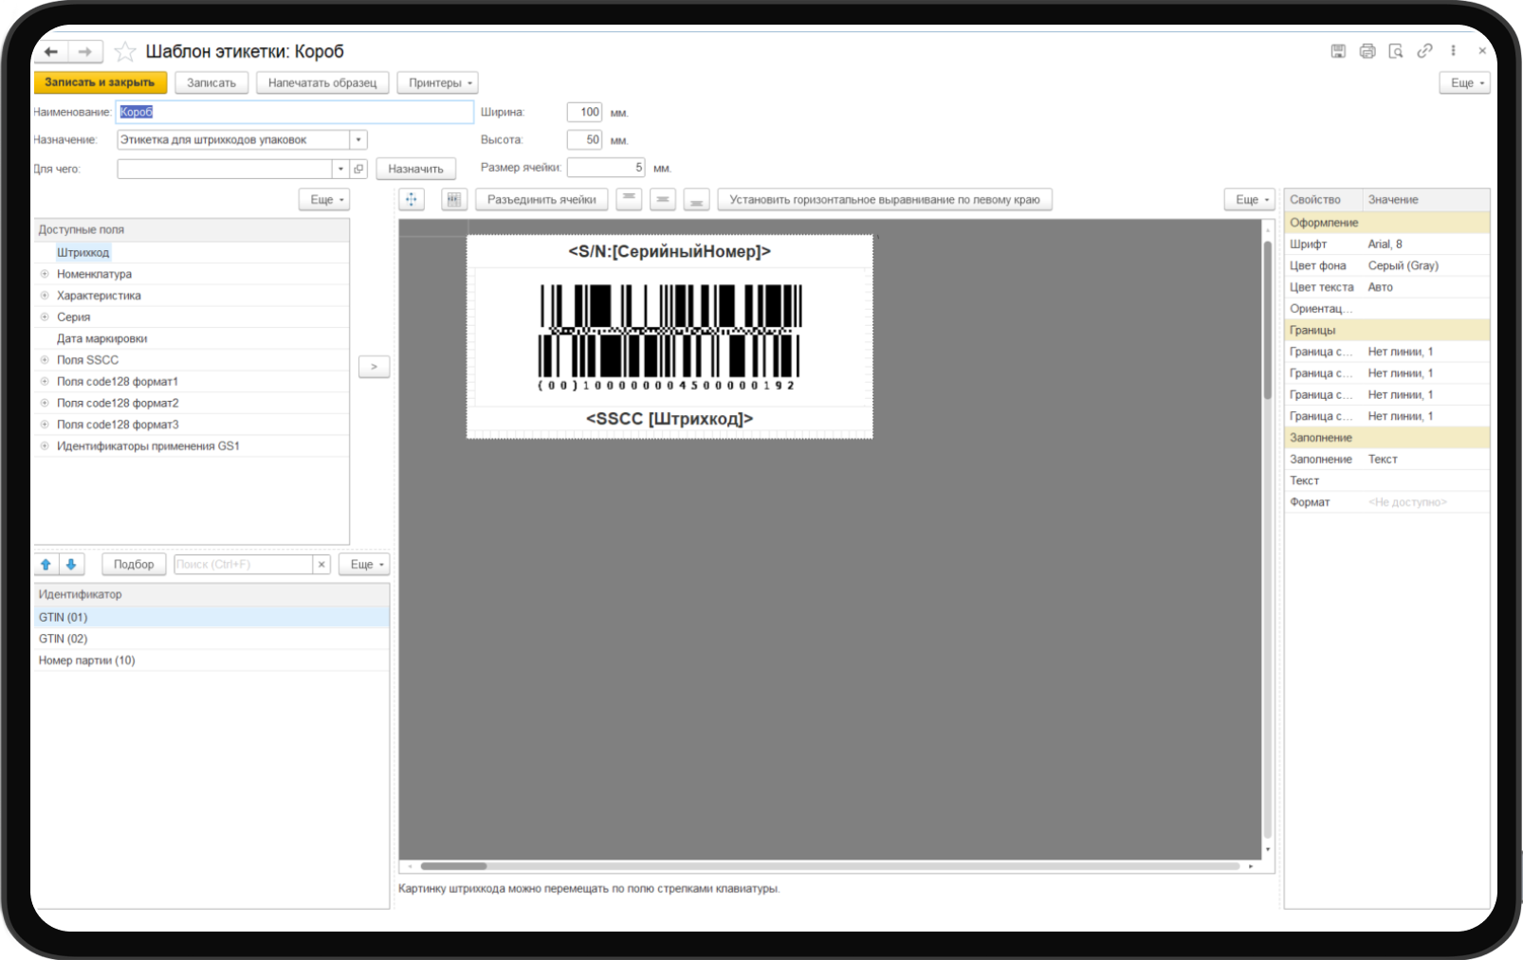The height and width of the screenshot is (960, 1523).
Task: Open the 'Для чего' dropdown arrow
Action: [x=340, y=169]
